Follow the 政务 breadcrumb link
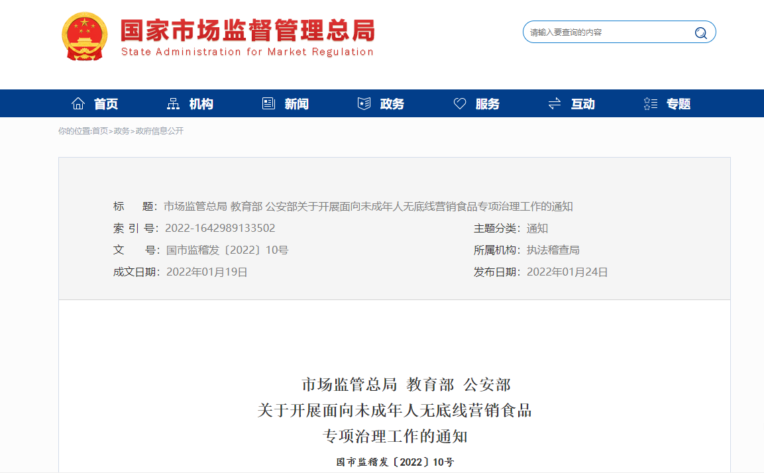 point(121,131)
